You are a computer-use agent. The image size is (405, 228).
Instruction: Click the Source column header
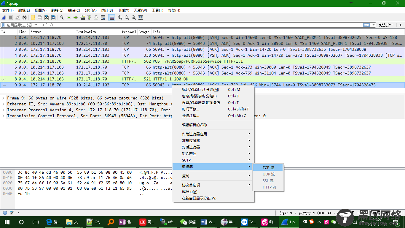pos(52,32)
